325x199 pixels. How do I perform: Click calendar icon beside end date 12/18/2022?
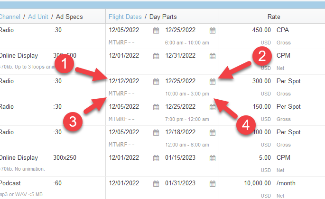(x=213, y=132)
